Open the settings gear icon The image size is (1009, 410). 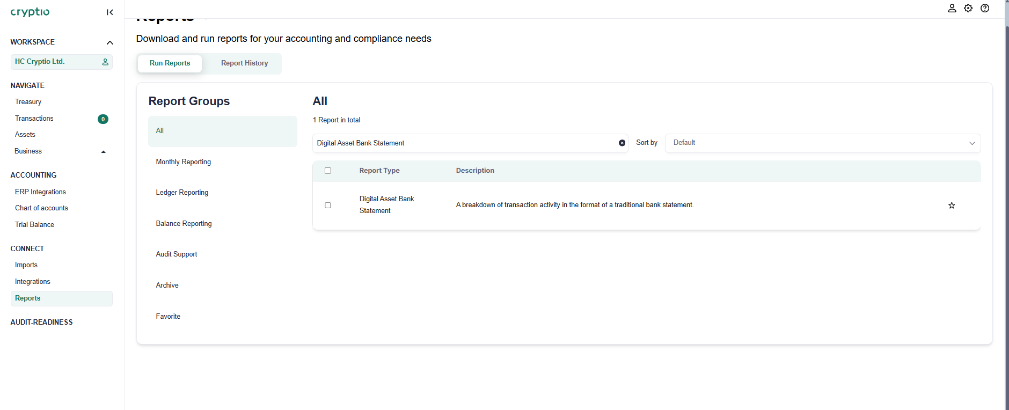tap(968, 8)
